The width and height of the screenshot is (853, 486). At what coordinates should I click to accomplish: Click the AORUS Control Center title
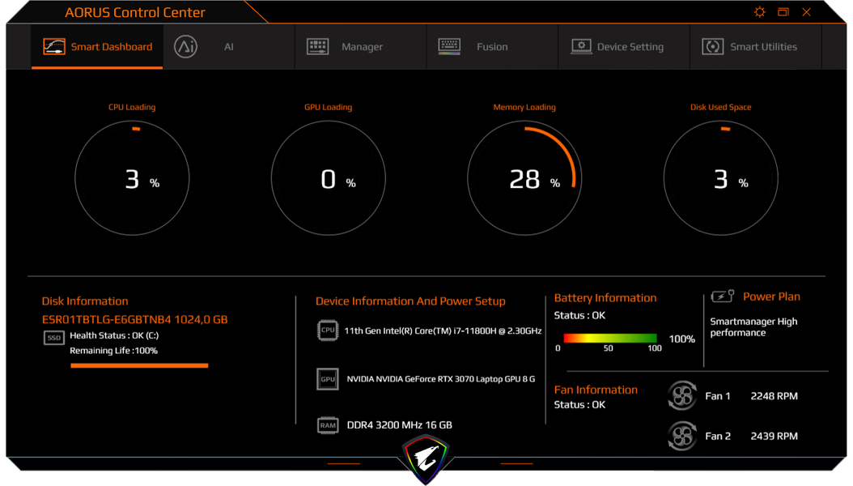[135, 12]
